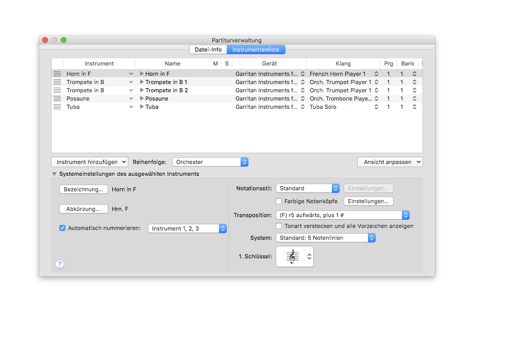The height and width of the screenshot is (345, 522).
Task: Click the M (mute) column header
Action: (x=215, y=63)
